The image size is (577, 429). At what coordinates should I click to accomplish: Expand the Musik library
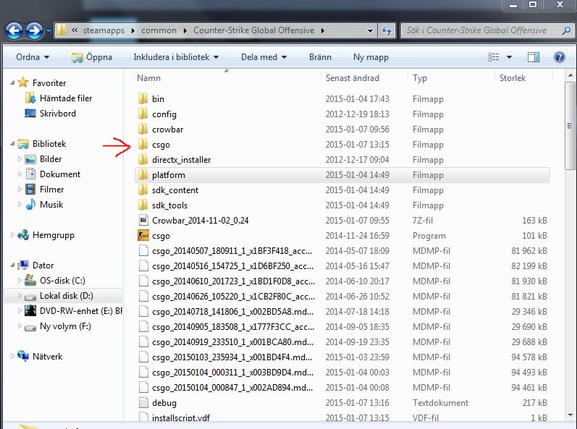(20, 205)
